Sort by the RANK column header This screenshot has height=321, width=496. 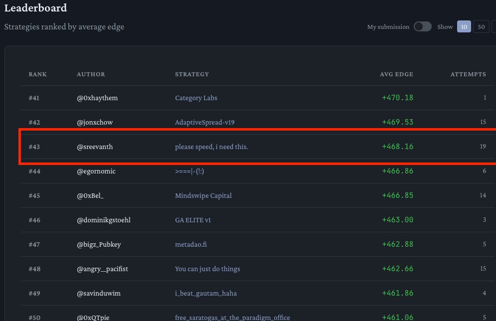[x=37, y=74]
